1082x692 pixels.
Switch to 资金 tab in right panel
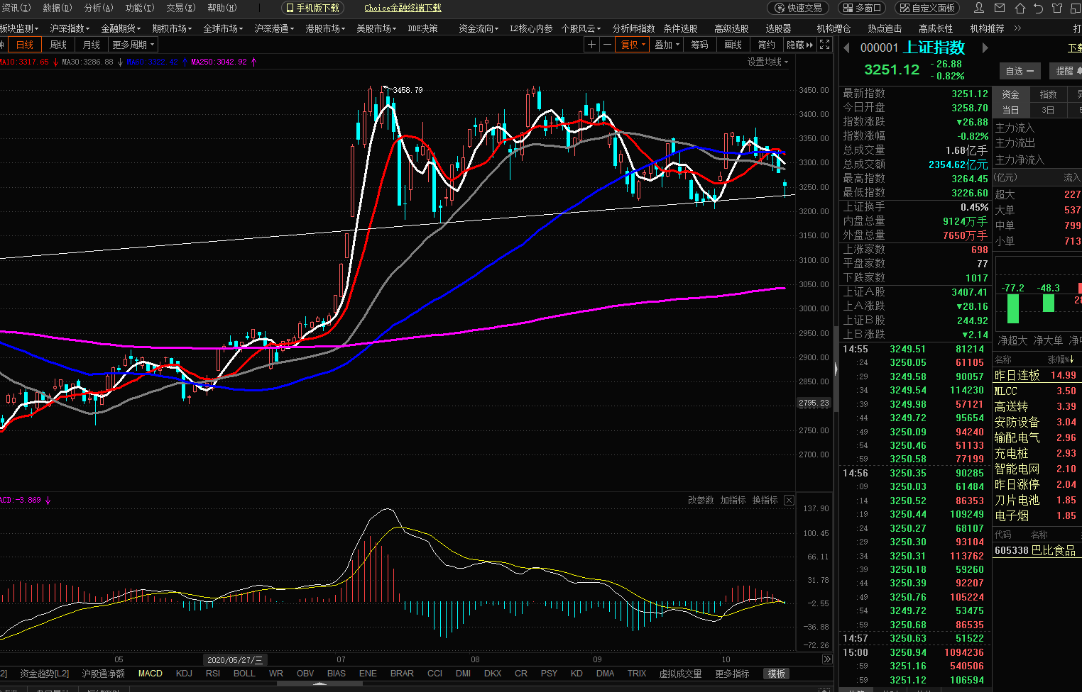point(1010,94)
